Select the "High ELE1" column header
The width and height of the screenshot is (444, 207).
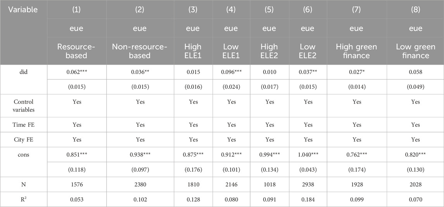point(192,51)
